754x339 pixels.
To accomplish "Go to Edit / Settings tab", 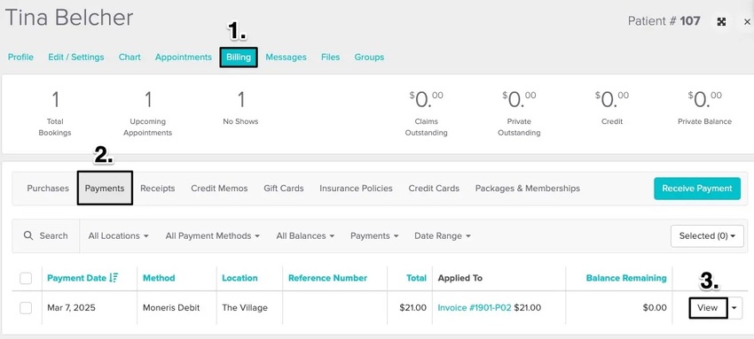I will click(x=76, y=57).
